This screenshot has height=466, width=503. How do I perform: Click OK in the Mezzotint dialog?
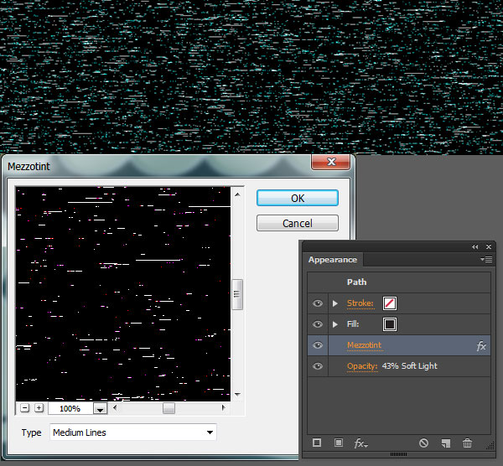click(297, 198)
